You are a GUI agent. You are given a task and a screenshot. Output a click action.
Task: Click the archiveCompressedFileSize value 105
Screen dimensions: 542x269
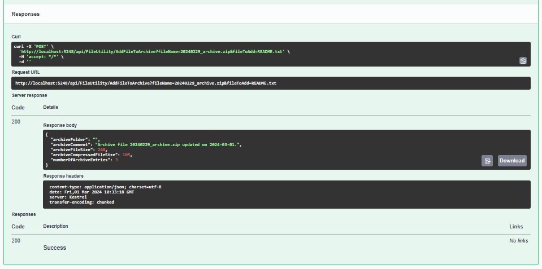coord(127,155)
